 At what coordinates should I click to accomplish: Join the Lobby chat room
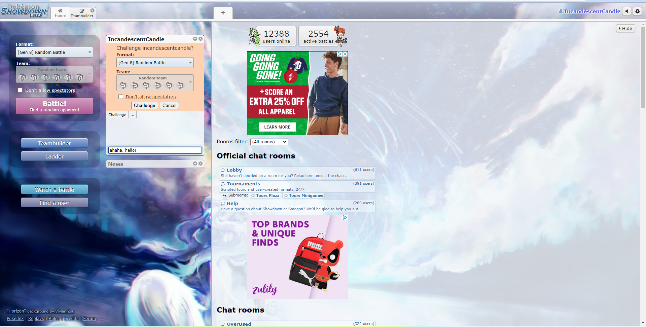pyautogui.click(x=297, y=173)
